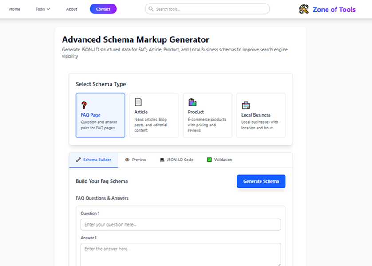Click into the Answer 1 text area
Screen dimensions: 372x266
click(x=181, y=254)
